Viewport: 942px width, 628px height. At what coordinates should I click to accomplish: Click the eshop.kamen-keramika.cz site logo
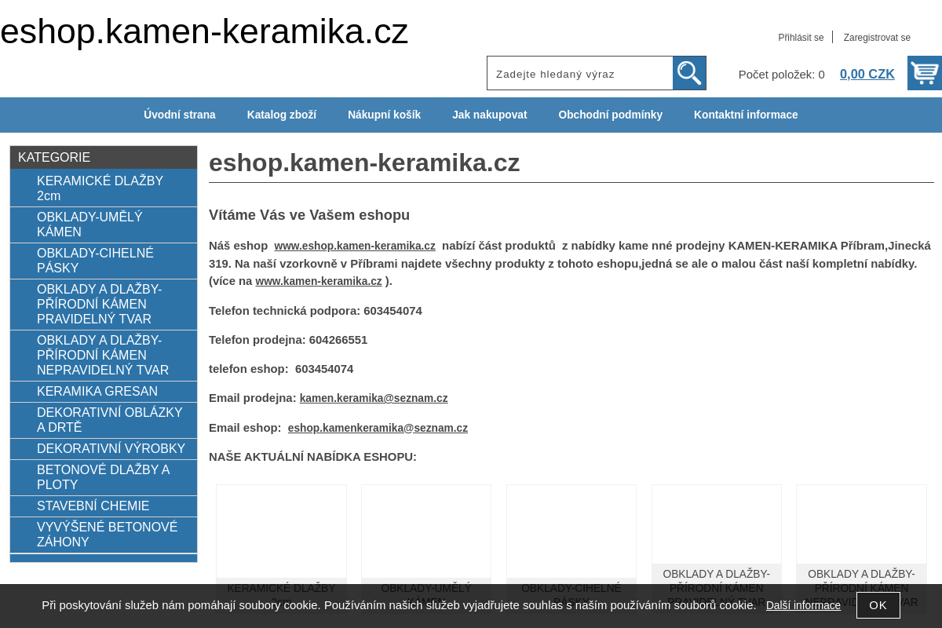coord(203,31)
